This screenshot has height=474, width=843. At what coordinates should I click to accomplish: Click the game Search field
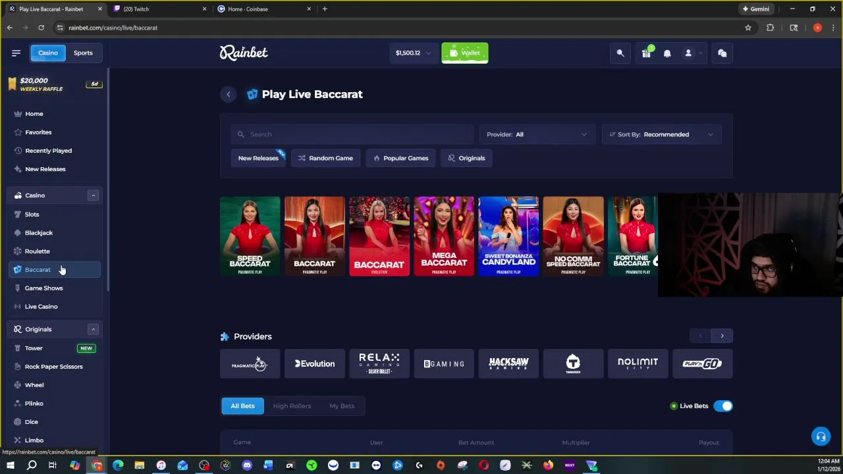(x=352, y=134)
